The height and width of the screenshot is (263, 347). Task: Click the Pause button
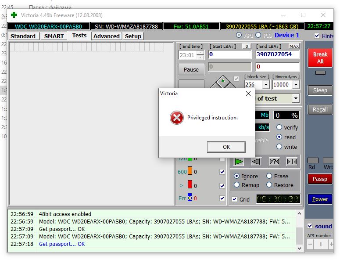tap(191, 69)
